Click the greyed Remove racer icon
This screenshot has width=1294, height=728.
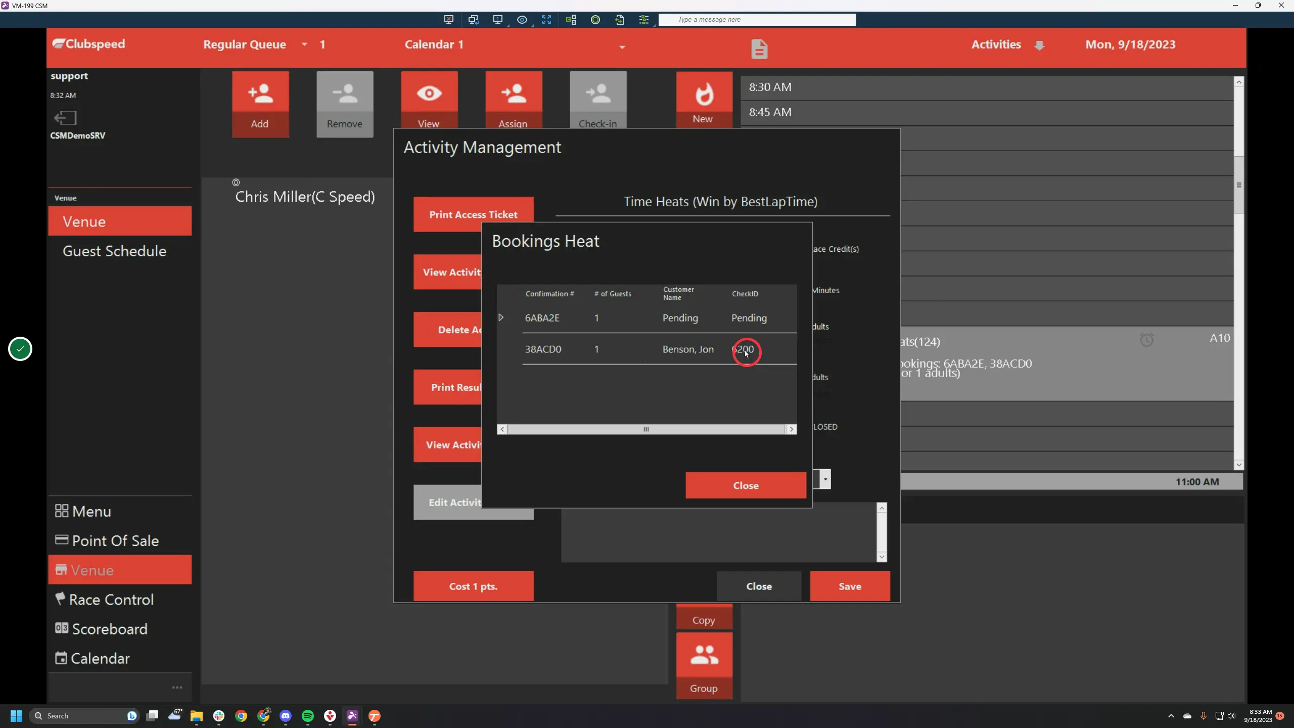coord(345,104)
